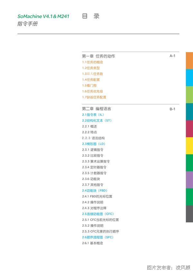Click the purple chapter tab

pyautogui.click(x=189, y=180)
